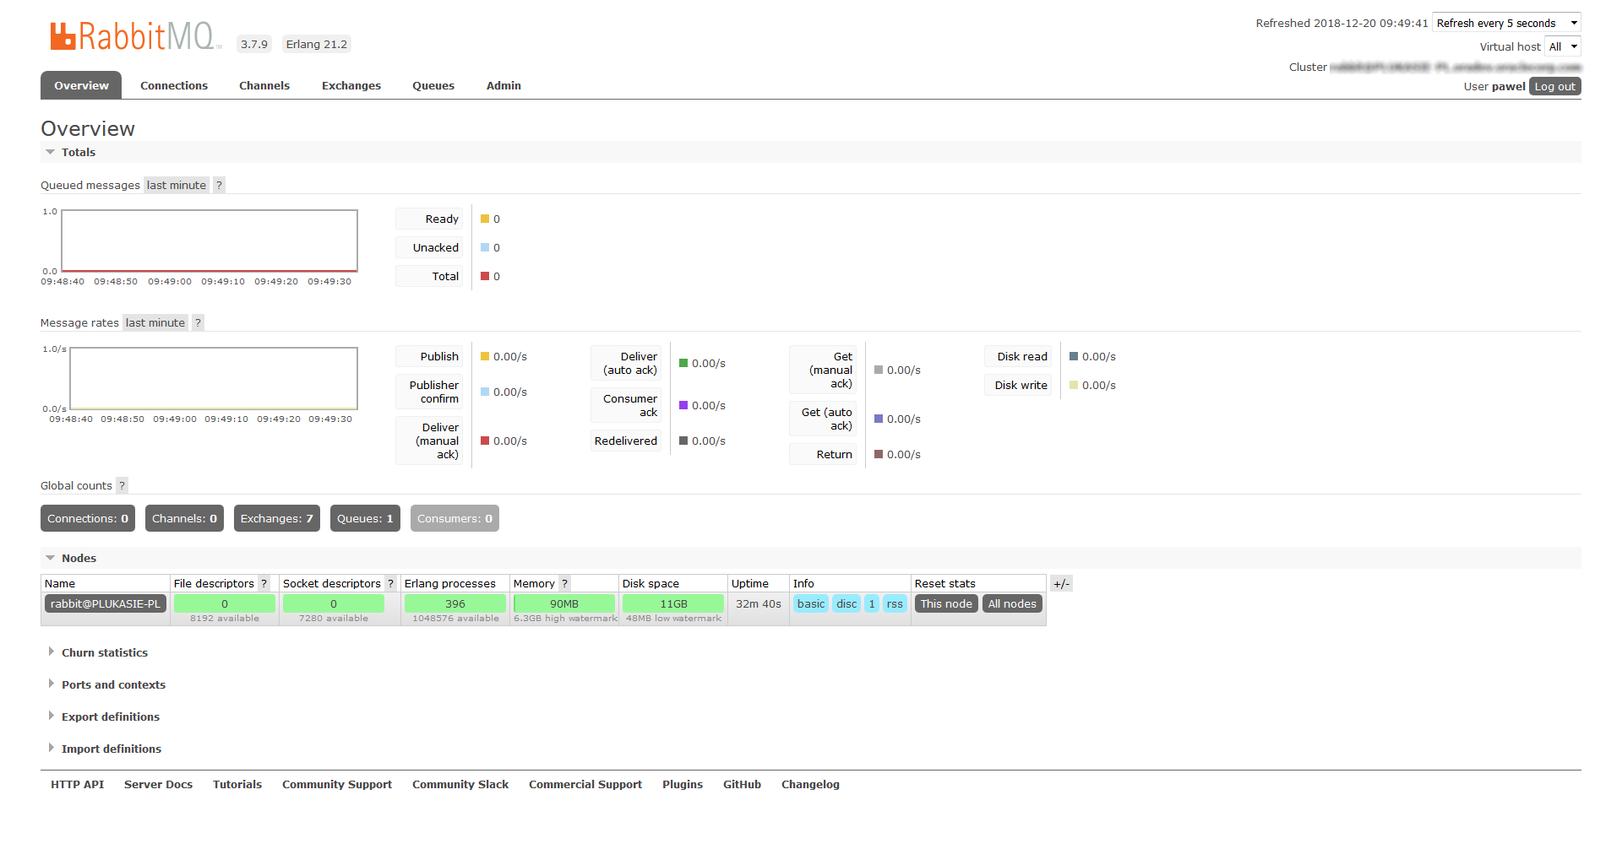Viewport: 1622px width, 849px height.
Task: Switch to the Channels tab
Action: (x=264, y=85)
